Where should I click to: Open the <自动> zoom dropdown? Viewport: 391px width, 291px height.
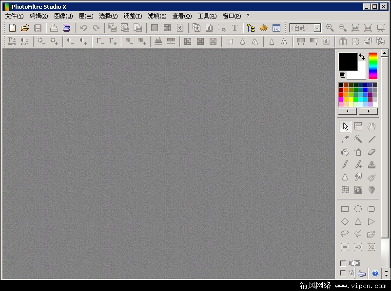coord(317,28)
